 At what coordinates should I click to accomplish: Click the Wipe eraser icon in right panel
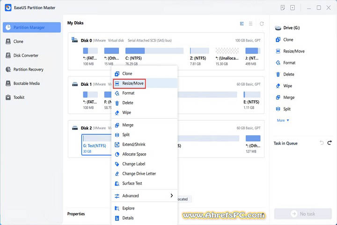278,86
